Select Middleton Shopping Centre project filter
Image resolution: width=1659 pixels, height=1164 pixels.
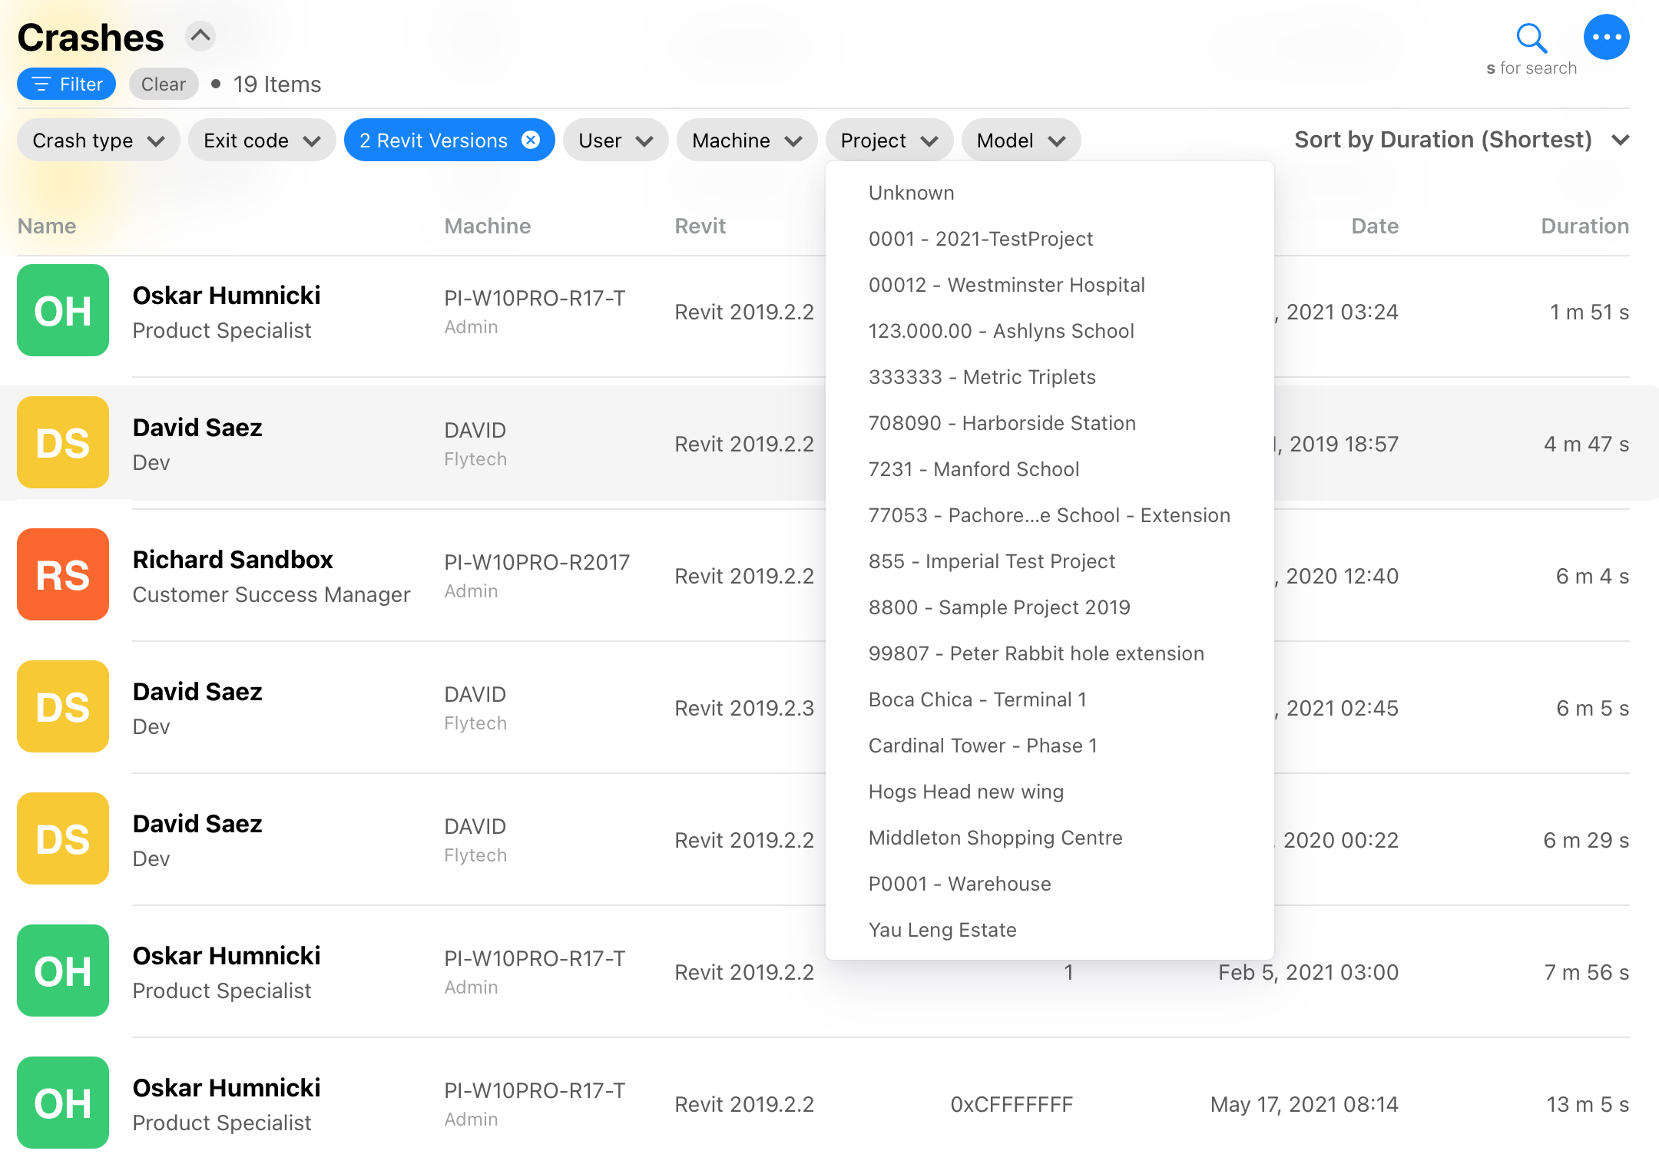click(x=993, y=836)
